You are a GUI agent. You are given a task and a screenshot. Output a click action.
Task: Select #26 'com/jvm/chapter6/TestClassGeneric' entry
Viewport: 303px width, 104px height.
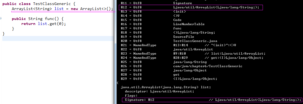pyautogui.click(x=182, y=66)
